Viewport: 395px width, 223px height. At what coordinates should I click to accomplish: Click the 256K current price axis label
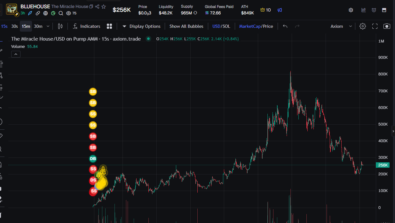coord(383,165)
